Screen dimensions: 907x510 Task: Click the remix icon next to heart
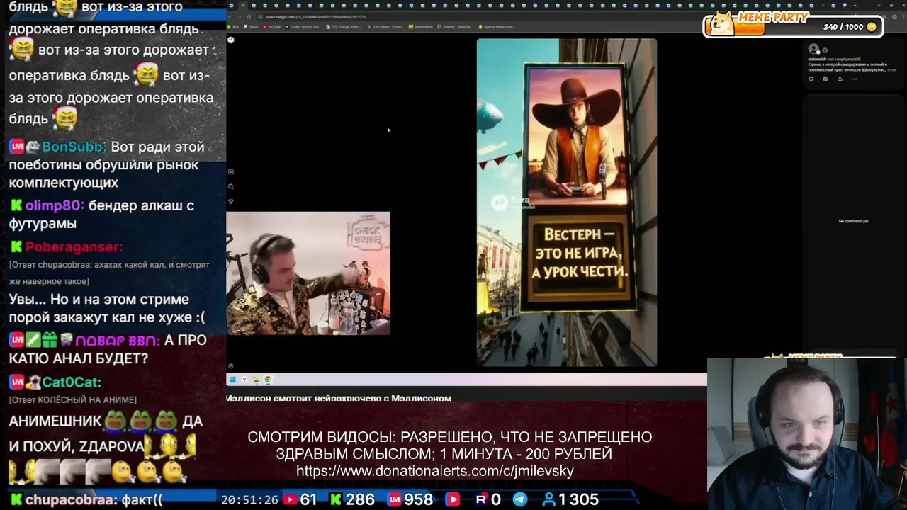click(x=825, y=79)
